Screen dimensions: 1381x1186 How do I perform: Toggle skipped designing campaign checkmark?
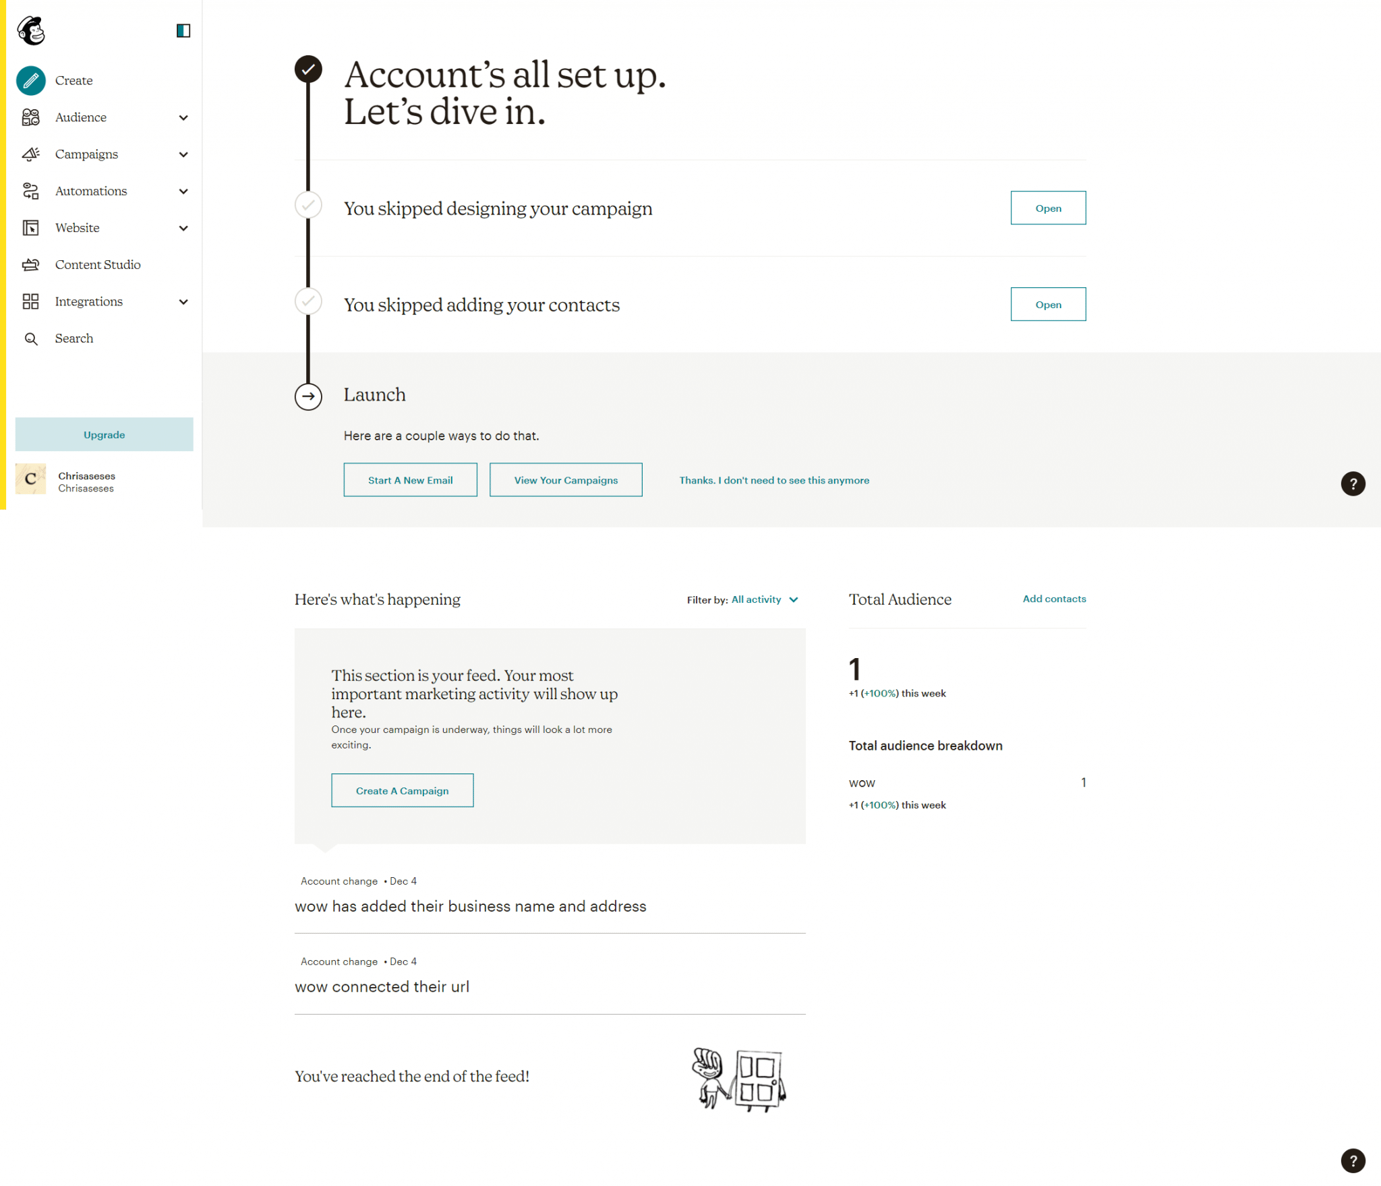click(307, 209)
